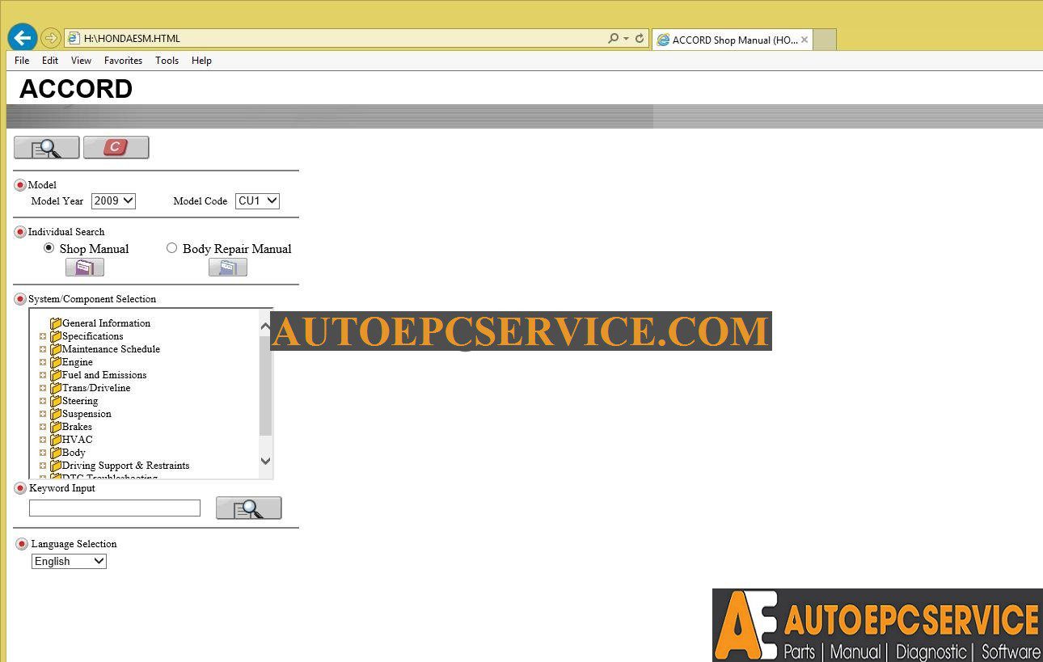Select Maintenance Schedule tree item

(x=111, y=349)
